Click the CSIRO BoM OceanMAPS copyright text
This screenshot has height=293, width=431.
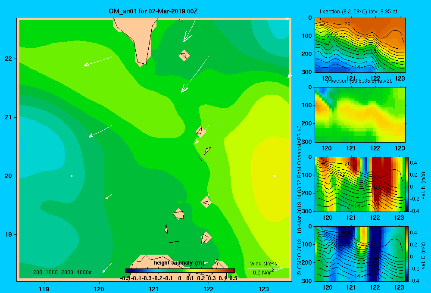[x=300, y=200]
